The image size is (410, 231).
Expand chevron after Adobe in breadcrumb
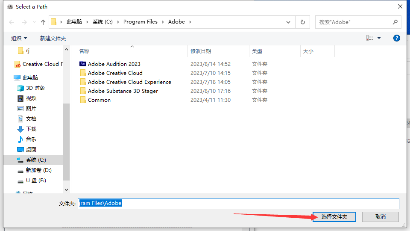(190, 22)
